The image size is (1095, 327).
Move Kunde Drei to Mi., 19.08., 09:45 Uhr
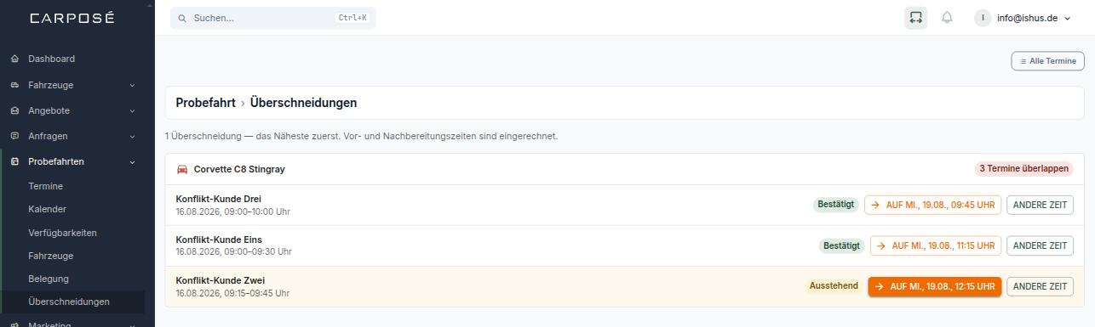point(932,205)
